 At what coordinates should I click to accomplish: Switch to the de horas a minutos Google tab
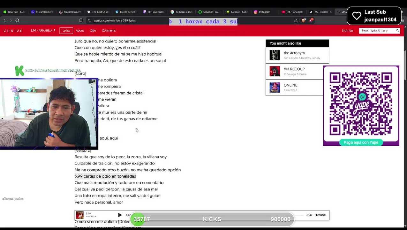pyautogui.click(x=182, y=12)
